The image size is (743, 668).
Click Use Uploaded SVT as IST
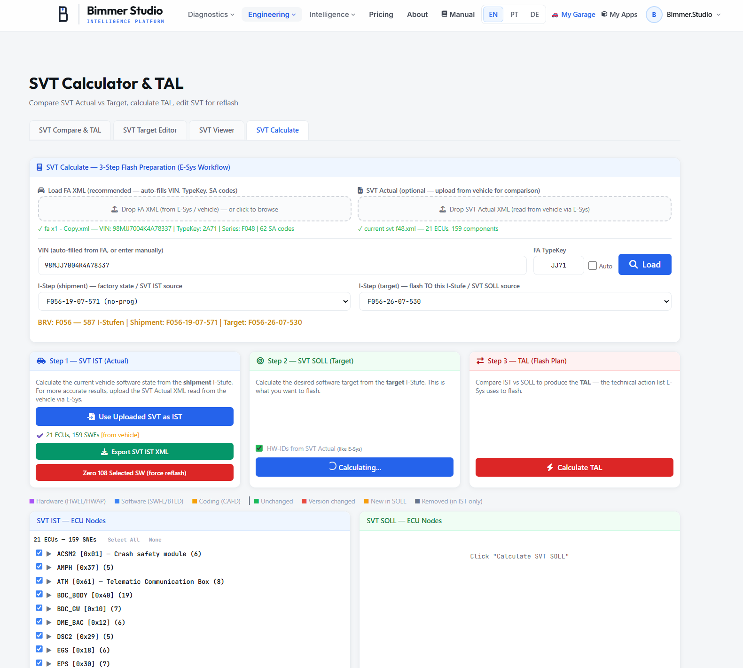(x=134, y=417)
